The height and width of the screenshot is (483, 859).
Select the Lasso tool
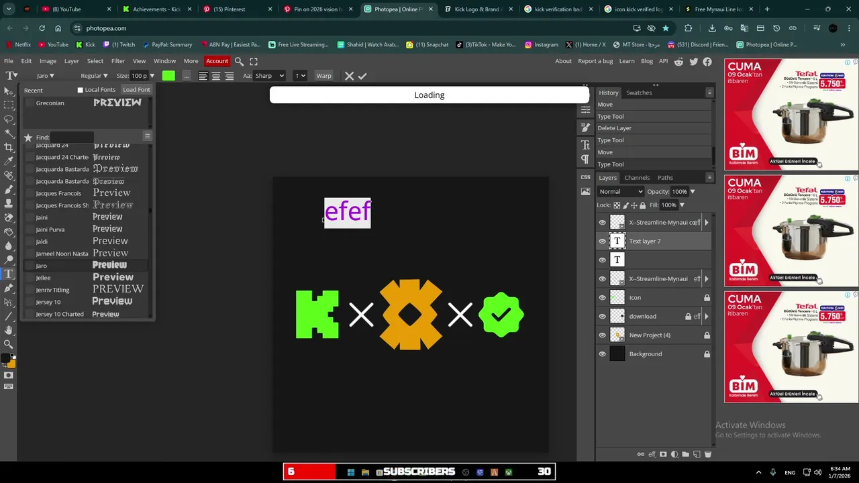9,119
